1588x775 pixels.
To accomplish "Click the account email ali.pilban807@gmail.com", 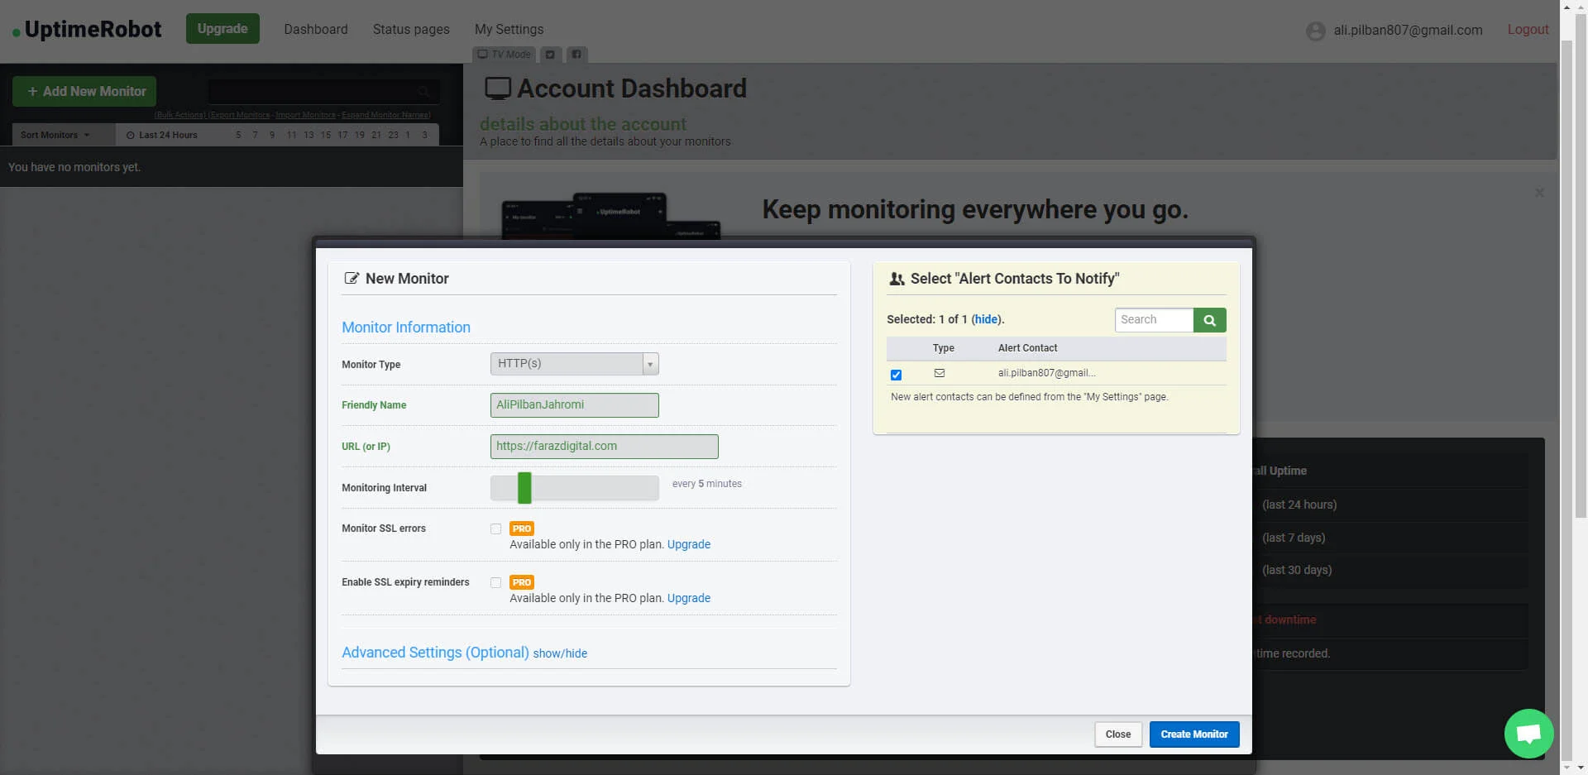I will [1408, 30].
